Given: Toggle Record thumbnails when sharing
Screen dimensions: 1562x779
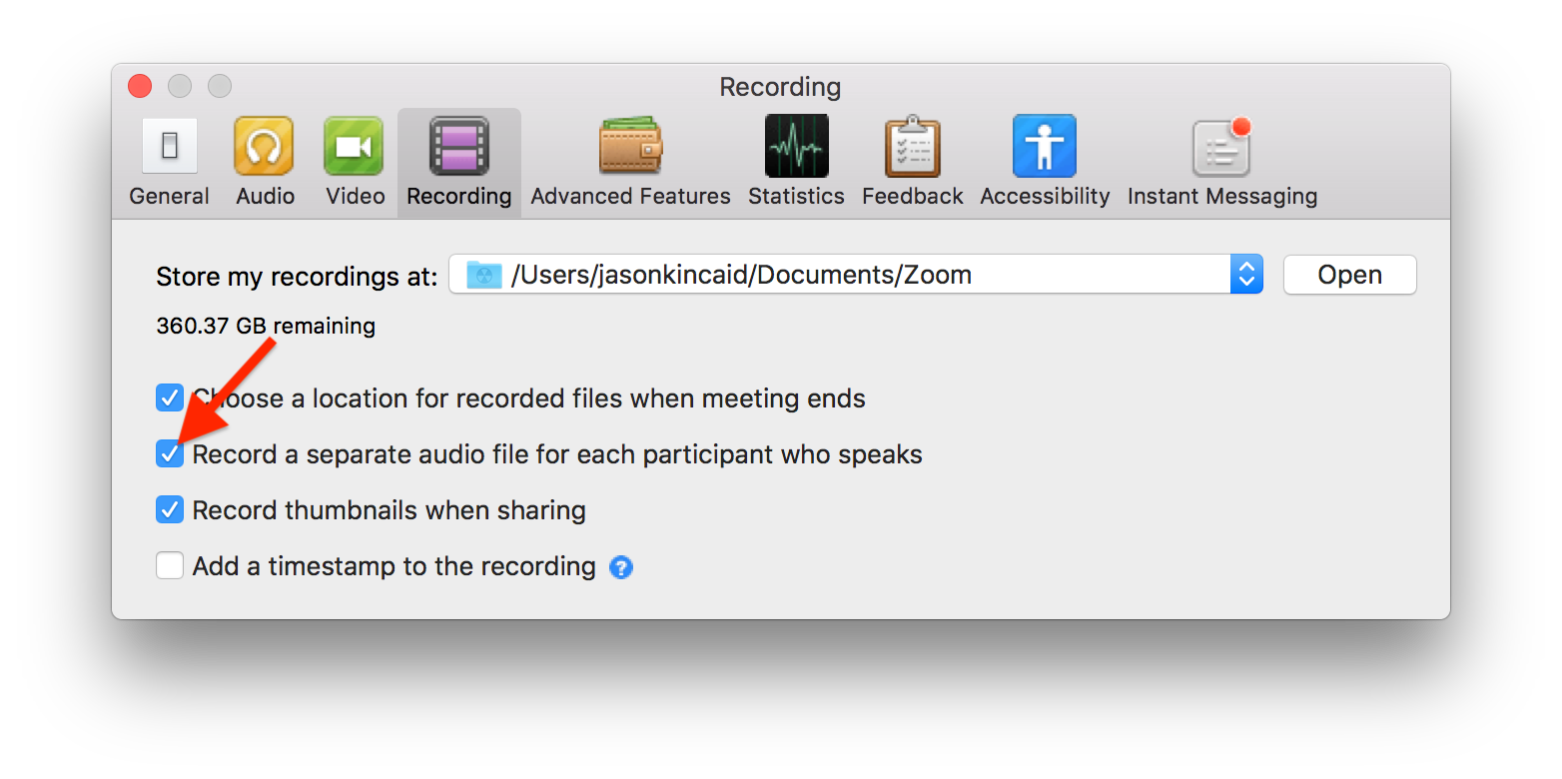Looking at the screenshot, I should [170, 510].
